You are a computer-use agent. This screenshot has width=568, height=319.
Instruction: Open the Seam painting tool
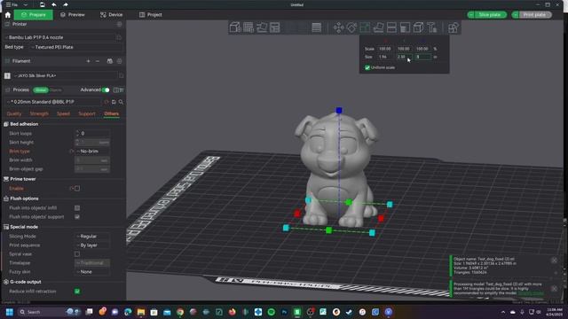[418, 27]
